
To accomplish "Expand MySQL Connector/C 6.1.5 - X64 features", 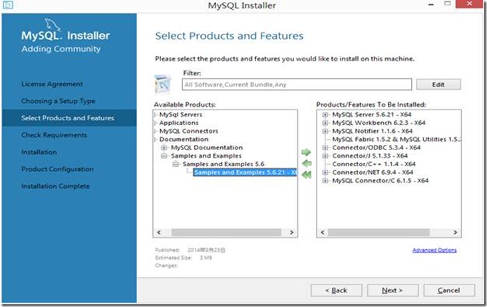I will pos(325,181).
